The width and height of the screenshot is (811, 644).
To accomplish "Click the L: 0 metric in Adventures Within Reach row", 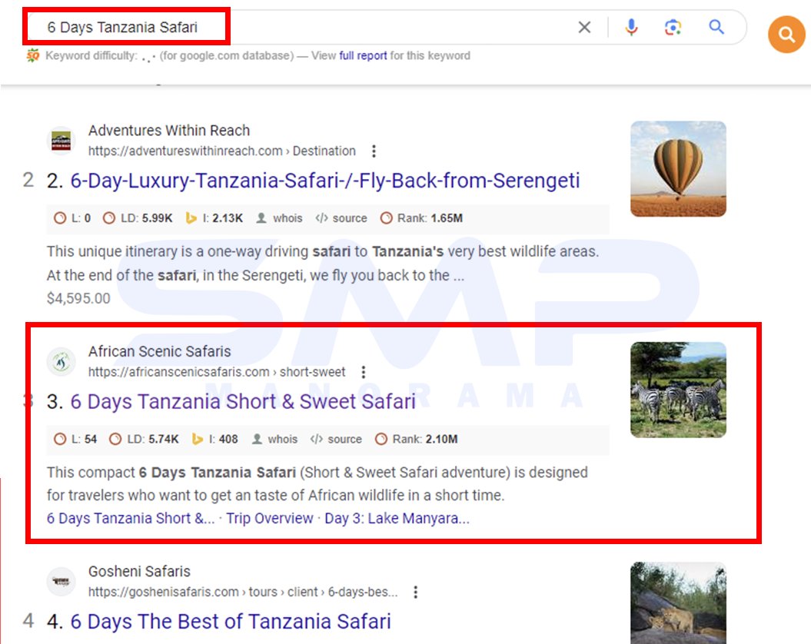I will click(72, 218).
